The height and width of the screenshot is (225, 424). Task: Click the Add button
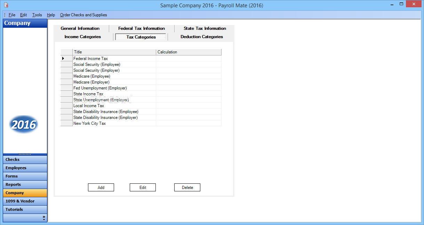pyautogui.click(x=101, y=188)
